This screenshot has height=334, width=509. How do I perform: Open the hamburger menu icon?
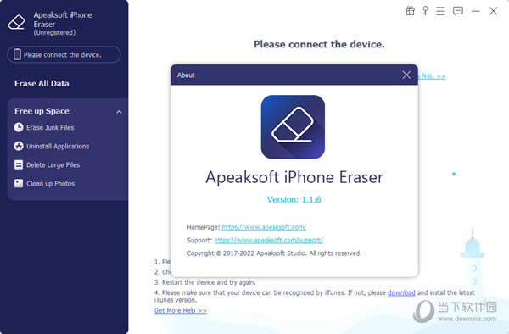click(x=440, y=11)
